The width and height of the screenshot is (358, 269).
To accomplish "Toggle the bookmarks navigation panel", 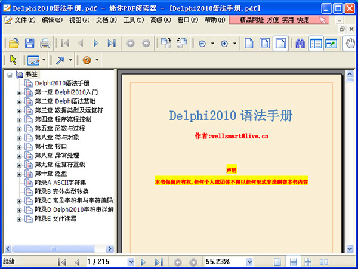I will pos(316,44).
